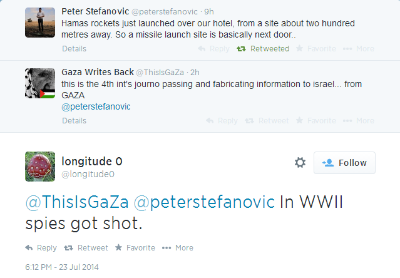The image size is (400, 278).
Task: Reply to Peter Stefanovic's tweet
Action: (x=213, y=49)
